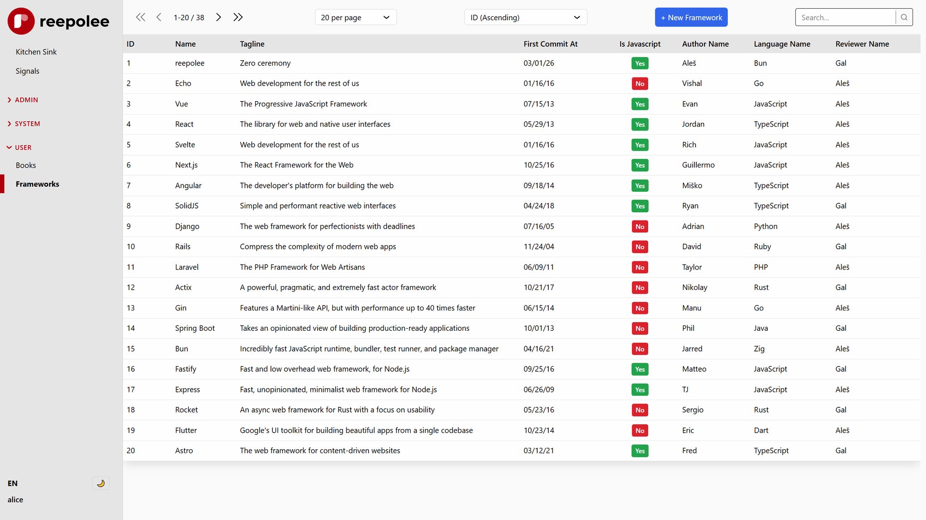Image resolution: width=926 pixels, height=520 pixels.
Task: Toggle dark mode moon icon
Action: coord(101,483)
